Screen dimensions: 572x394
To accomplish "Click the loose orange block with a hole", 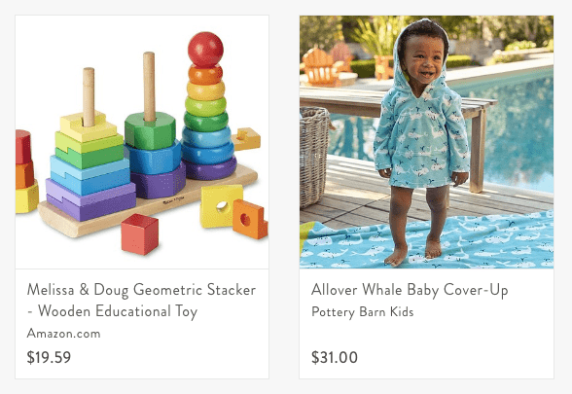I will coord(250,219).
